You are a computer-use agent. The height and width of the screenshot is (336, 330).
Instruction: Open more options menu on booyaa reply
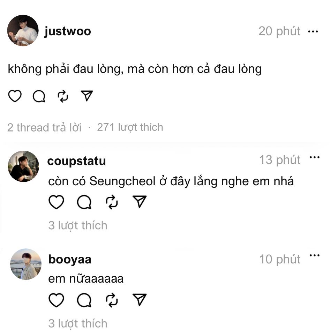tap(315, 255)
